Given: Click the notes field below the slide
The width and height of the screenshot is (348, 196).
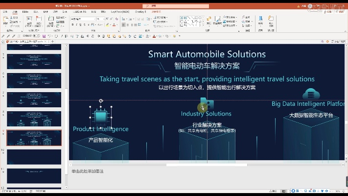Looking at the screenshot, I should [196, 171].
